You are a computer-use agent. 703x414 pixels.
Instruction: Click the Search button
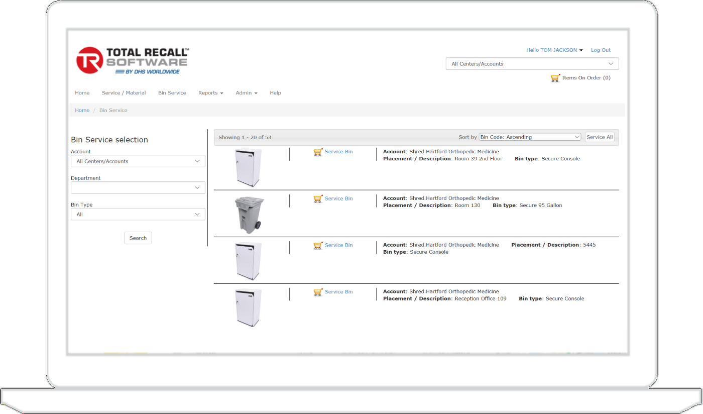(138, 238)
